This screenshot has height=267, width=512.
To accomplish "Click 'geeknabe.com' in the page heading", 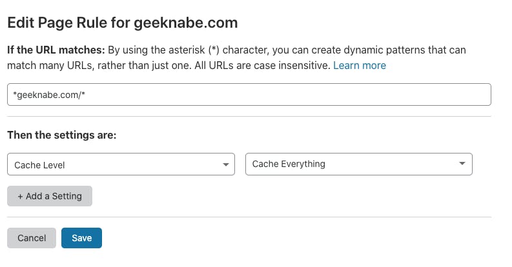I will 186,23.
